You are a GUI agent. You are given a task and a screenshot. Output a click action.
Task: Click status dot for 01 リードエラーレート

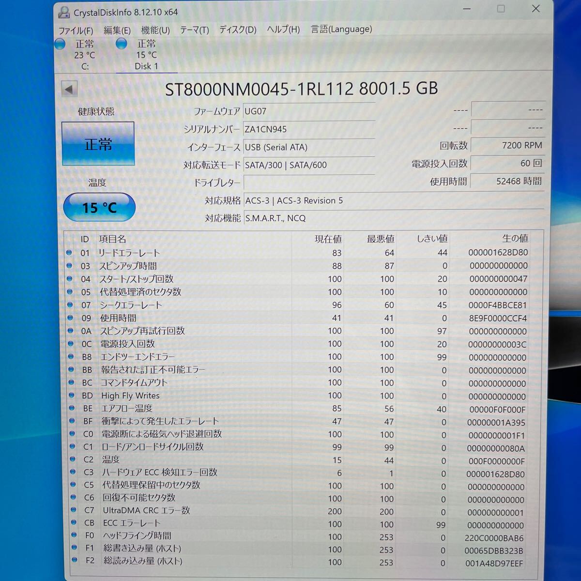pos(69,252)
